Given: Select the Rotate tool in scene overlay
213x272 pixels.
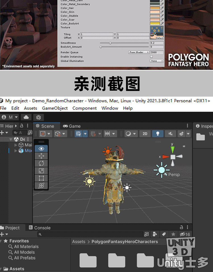Looking at the screenshot, I should (x=41, y=163).
